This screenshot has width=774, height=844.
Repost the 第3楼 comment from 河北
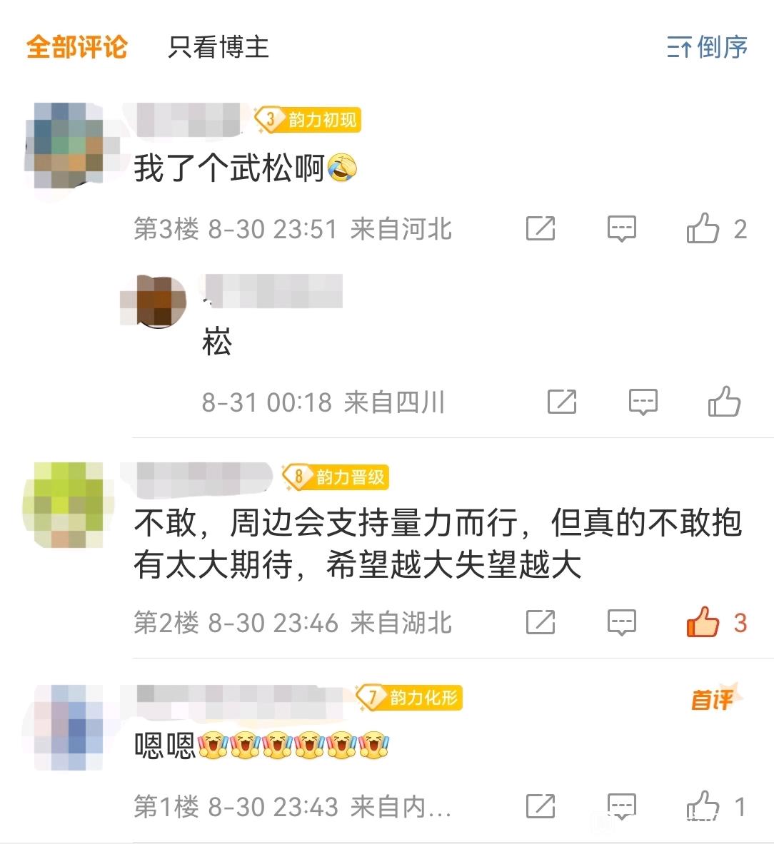[x=541, y=228]
